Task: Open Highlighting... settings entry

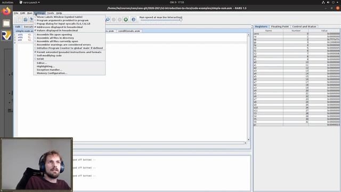Action: [x=69, y=66]
